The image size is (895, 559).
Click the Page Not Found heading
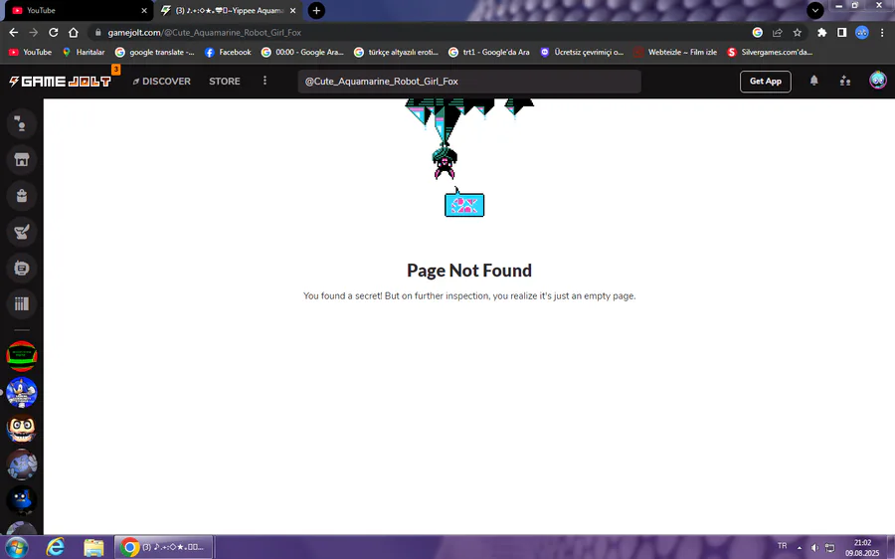tap(469, 271)
